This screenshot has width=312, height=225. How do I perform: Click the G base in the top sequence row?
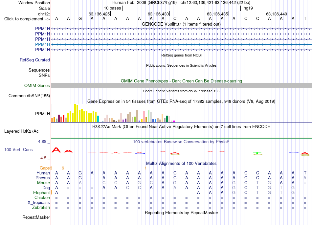pos(80,19)
